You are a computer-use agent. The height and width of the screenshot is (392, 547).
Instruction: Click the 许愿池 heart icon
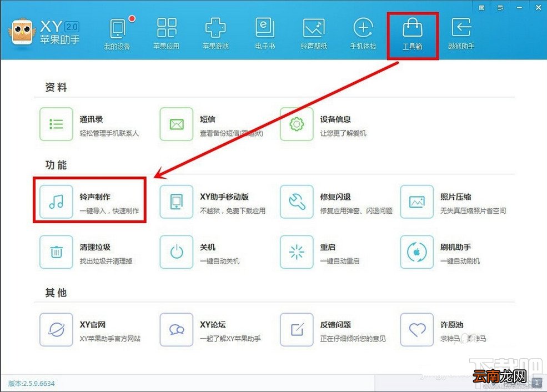[x=417, y=330]
